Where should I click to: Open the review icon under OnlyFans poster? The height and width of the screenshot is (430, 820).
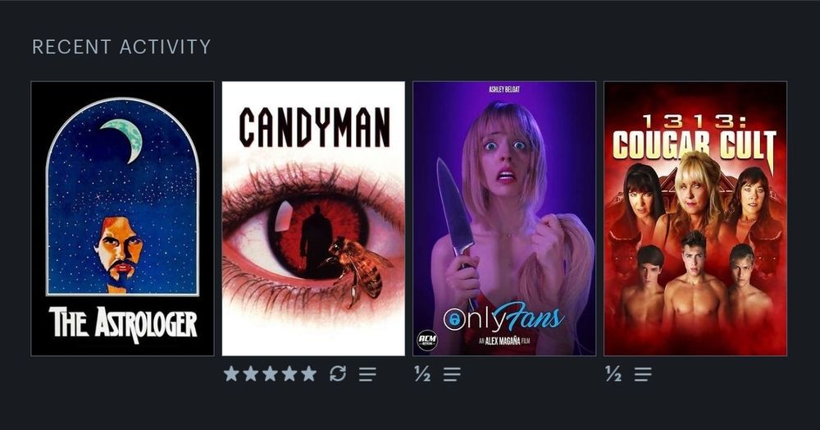coord(453,374)
